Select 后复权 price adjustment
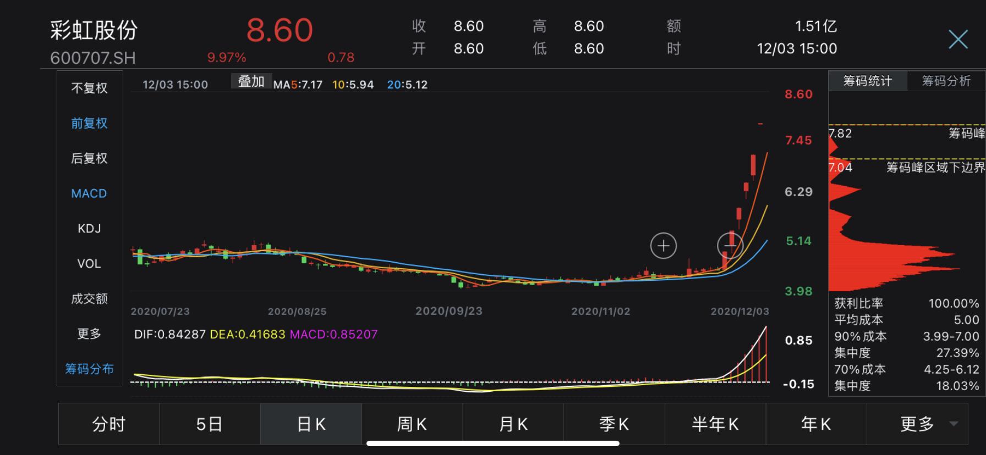Screen dimensions: 986x455 tap(89, 158)
